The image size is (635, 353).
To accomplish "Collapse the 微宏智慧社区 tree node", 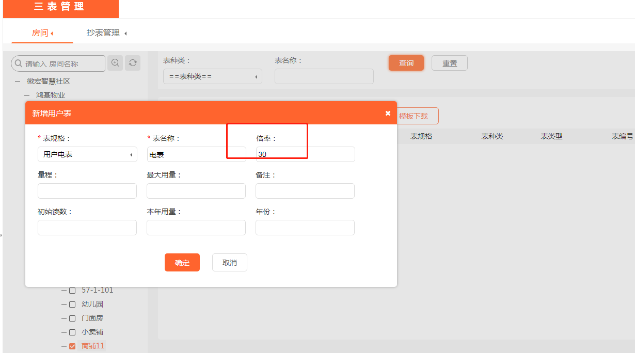I will pyautogui.click(x=18, y=82).
